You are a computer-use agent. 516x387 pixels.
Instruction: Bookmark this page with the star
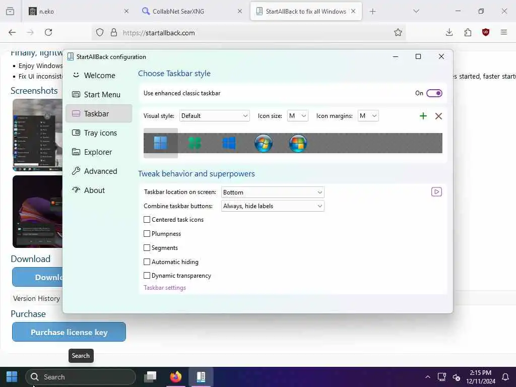(x=398, y=32)
